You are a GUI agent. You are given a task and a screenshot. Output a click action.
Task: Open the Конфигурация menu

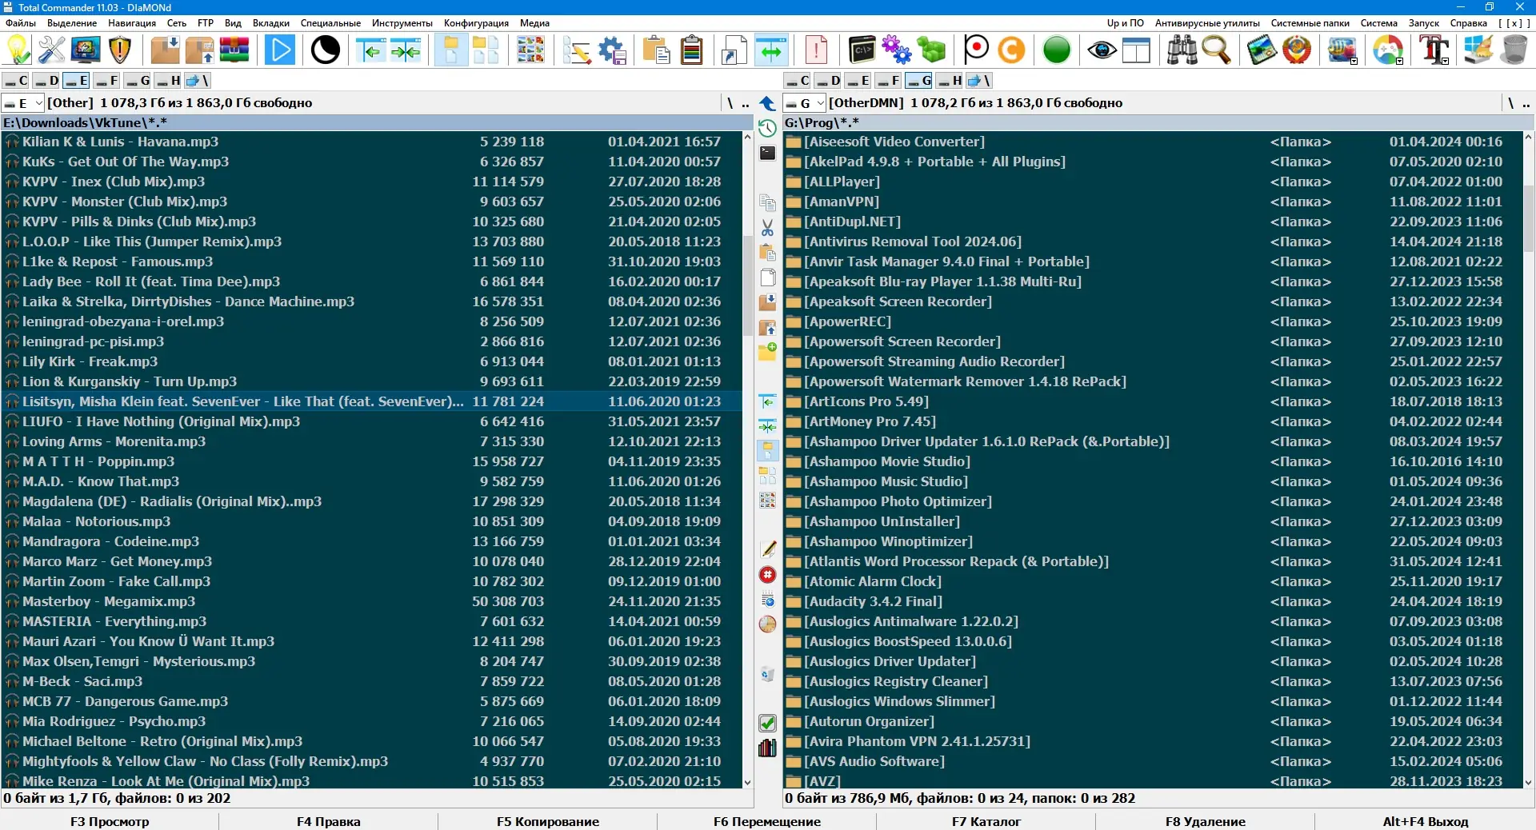pos(475,23)
